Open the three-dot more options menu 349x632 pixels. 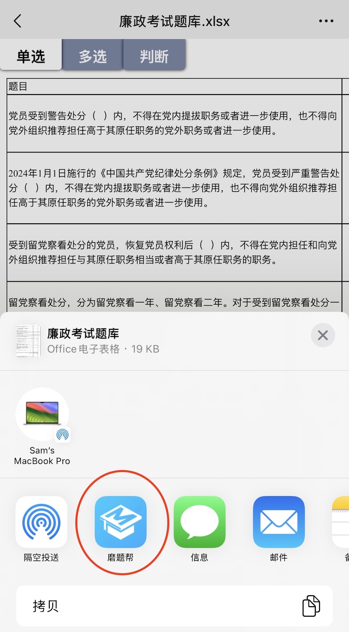tap(326, 21)
